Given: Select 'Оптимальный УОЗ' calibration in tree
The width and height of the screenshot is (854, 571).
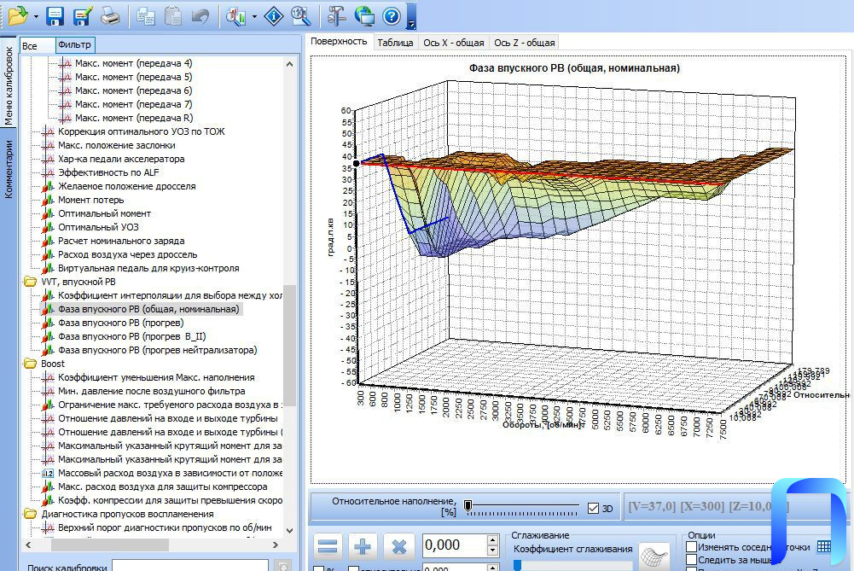Looking at the screenshot, I should tap(98, 227).
